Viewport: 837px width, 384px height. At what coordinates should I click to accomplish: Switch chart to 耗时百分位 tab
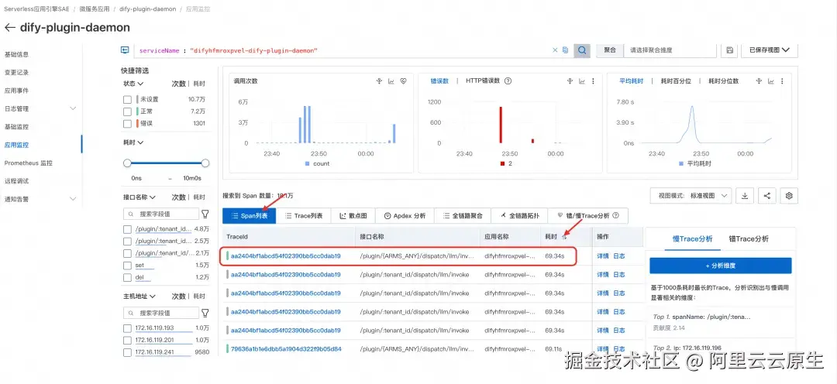676,81
